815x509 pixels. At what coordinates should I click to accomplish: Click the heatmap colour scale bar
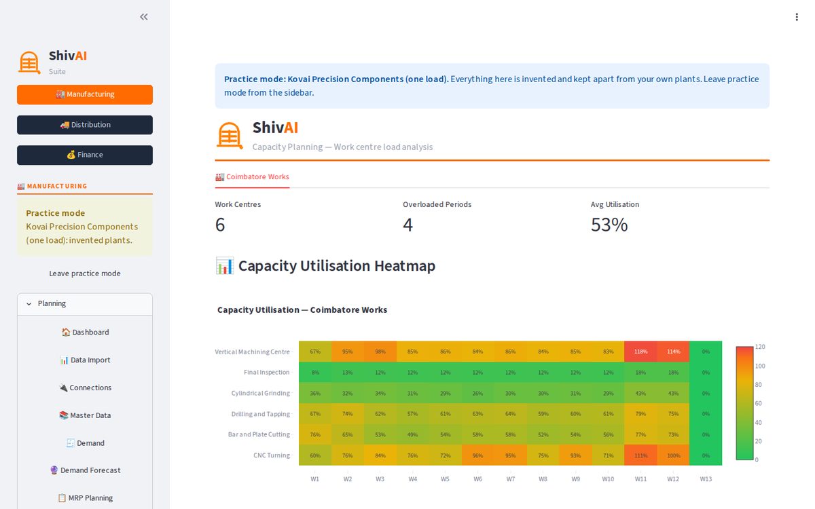[x=744, y=403]
